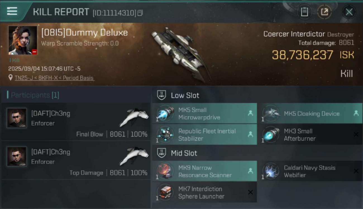The height and width of the screenshot is (209, 363).
Task: Select MK5 Small Microwarpdrive module
Action: (205, 113)
